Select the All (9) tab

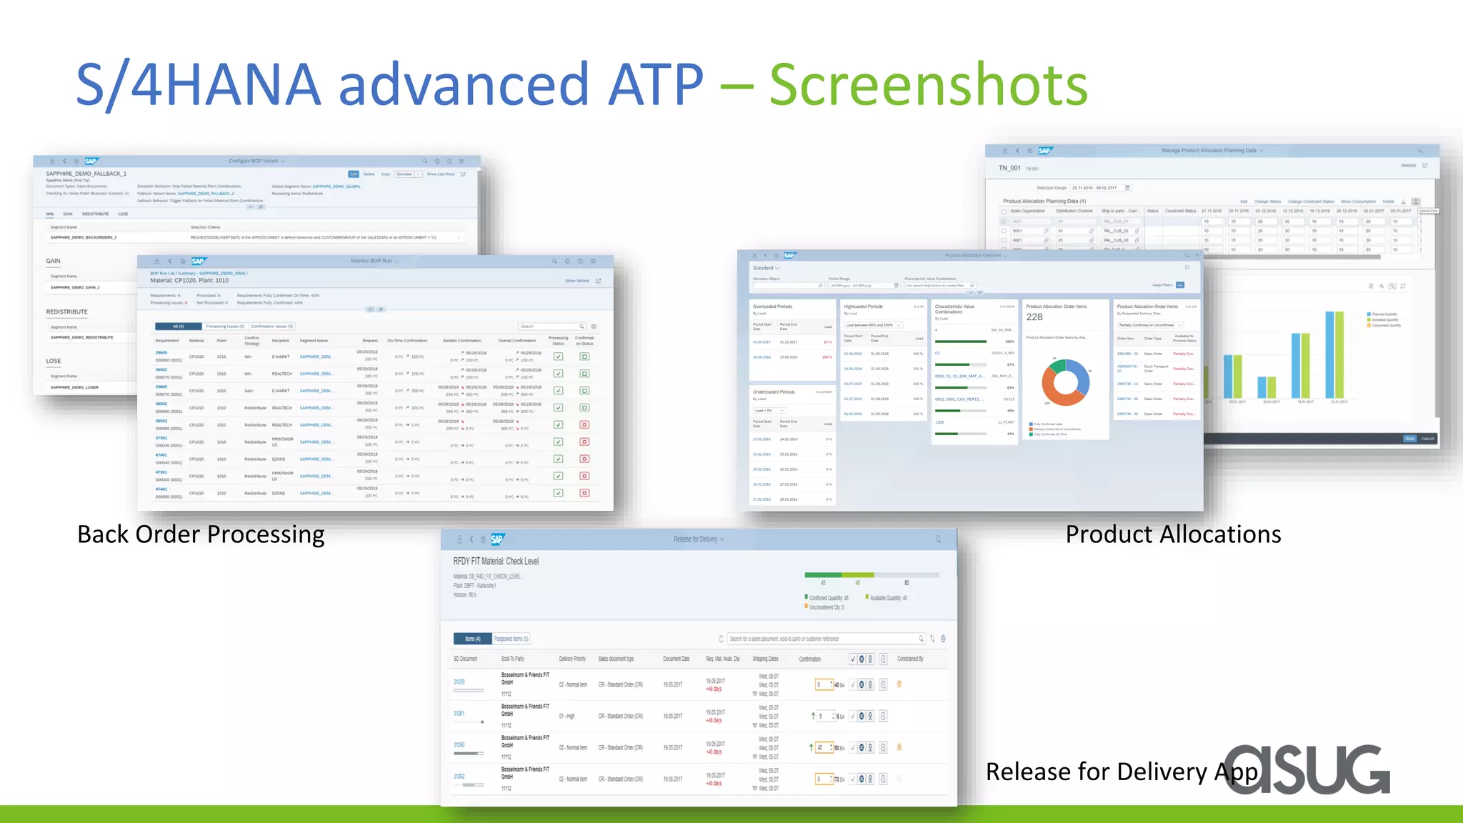coord(179,326)
